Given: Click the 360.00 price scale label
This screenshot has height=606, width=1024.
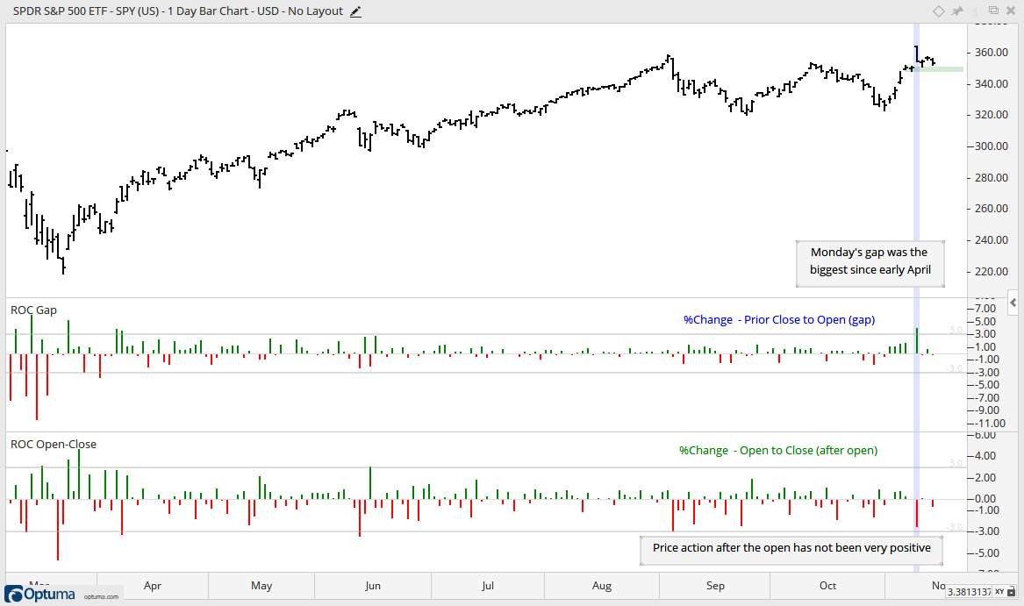Looking at the screenshot, I should [991, 53].
